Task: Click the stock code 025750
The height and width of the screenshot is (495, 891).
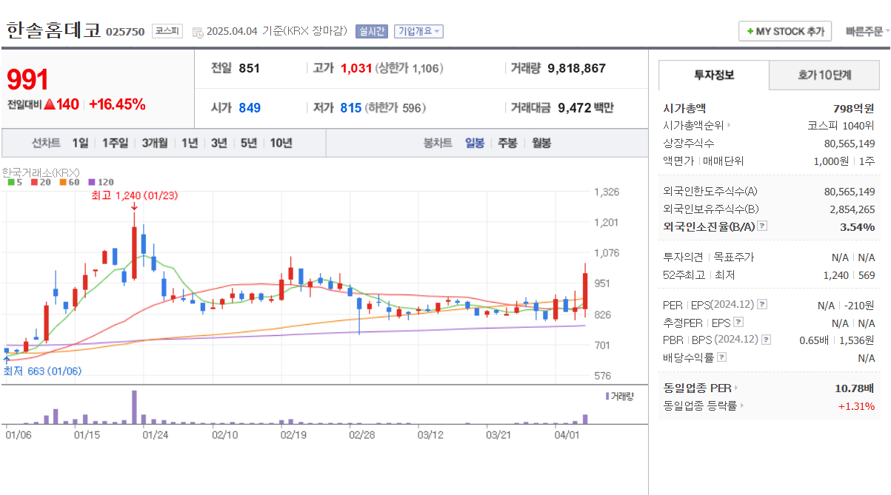Action: pos(125,32)
